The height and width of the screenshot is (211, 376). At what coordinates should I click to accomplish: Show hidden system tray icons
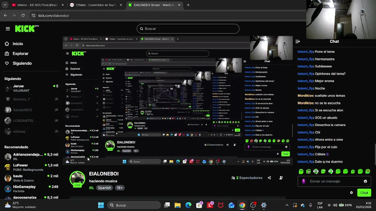[x=287, y=205]
